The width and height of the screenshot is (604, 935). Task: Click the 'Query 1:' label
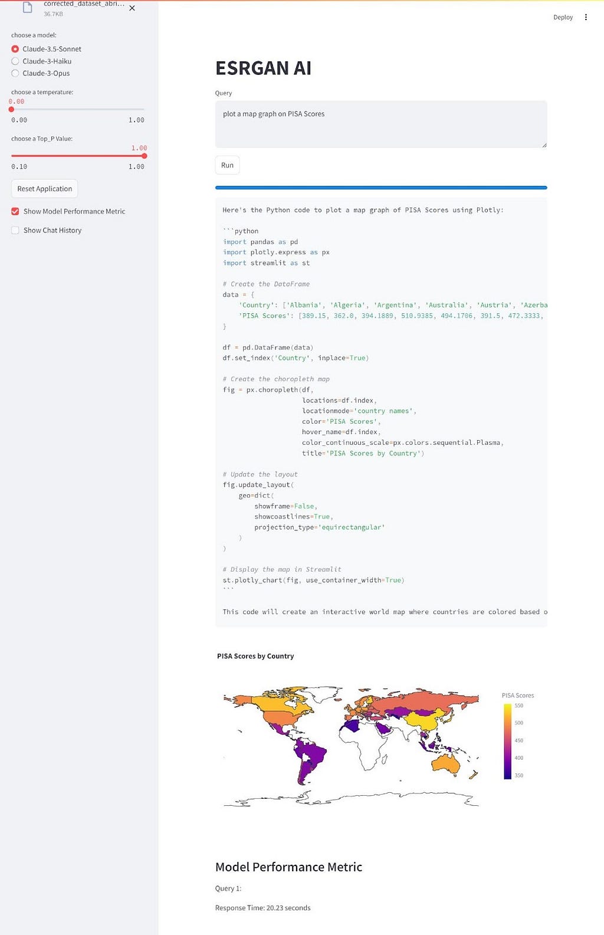228,888
